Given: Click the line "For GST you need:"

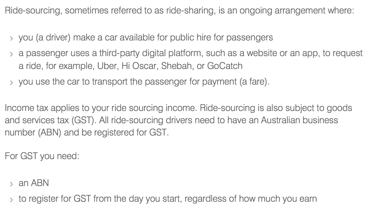Looking at the screenshot, I should tap(42, 156).
